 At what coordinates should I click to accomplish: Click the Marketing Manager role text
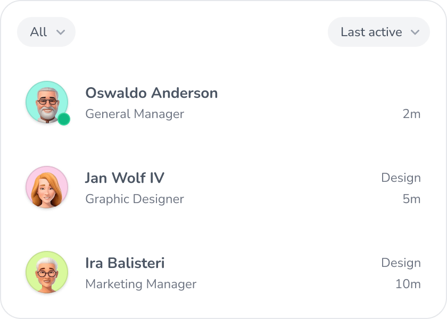(141, 284)
